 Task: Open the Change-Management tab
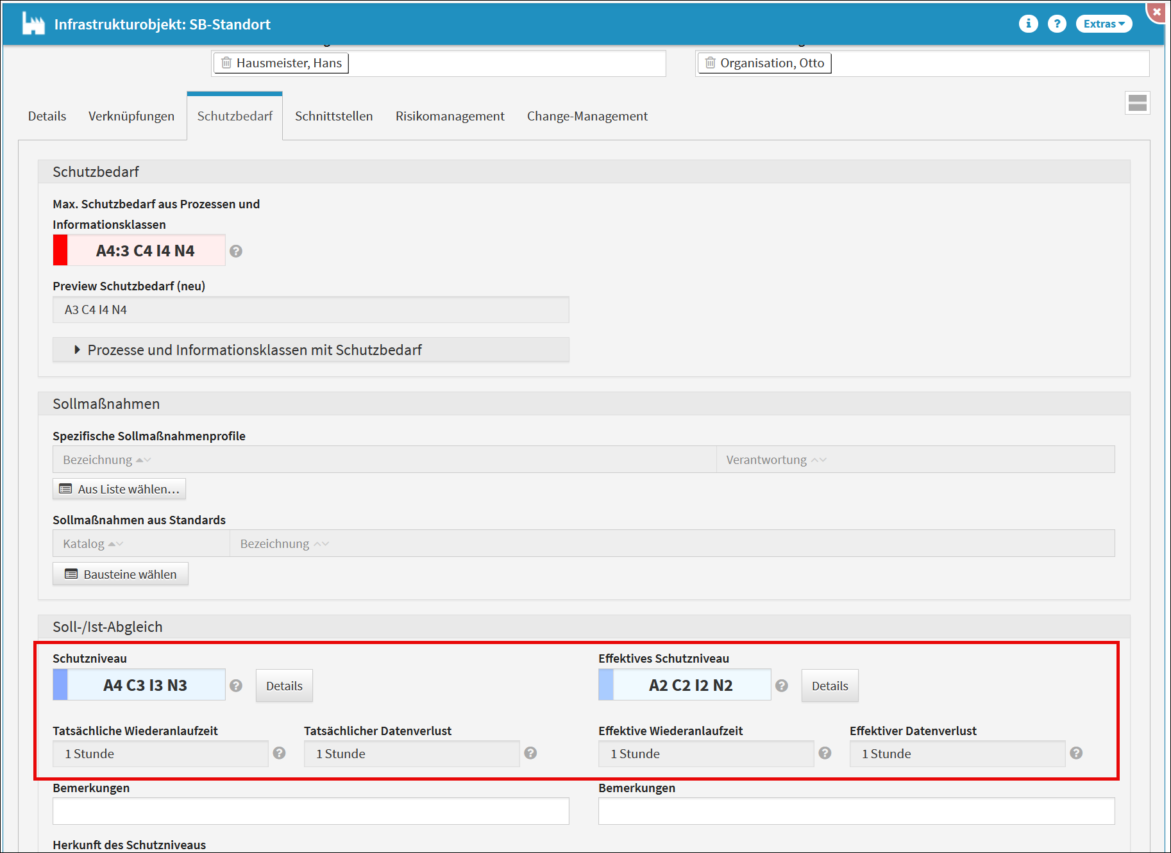click(x=587, y=116)
